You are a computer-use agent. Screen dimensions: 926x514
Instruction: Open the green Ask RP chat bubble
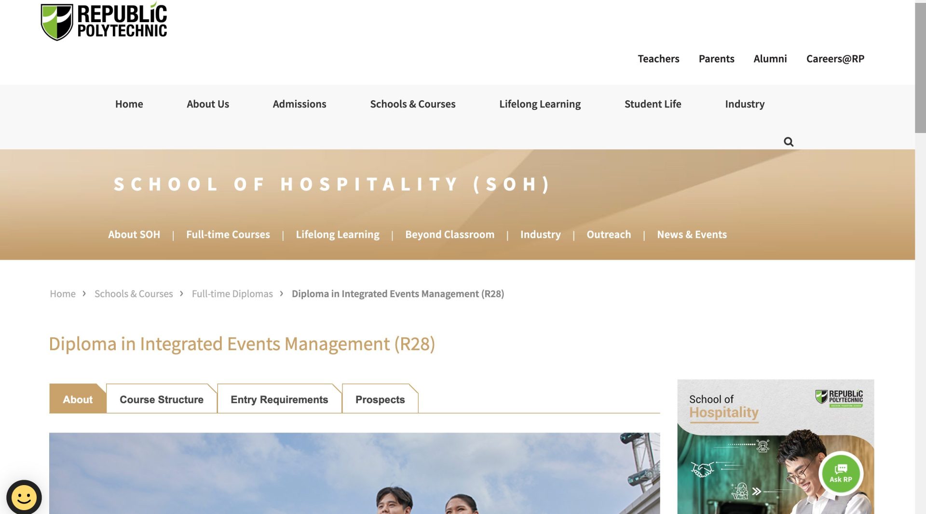(x=841, y=474)
